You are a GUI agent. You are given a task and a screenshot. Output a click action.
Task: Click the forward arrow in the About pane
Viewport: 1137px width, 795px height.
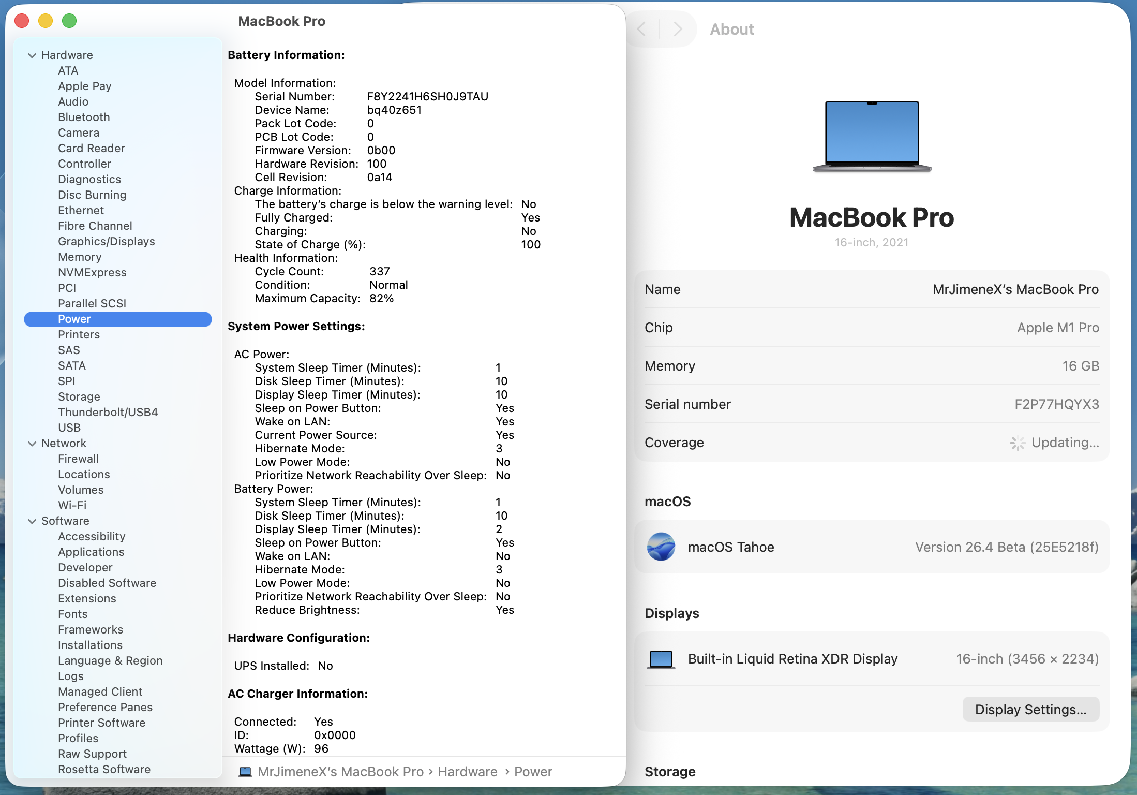[678, 29]
